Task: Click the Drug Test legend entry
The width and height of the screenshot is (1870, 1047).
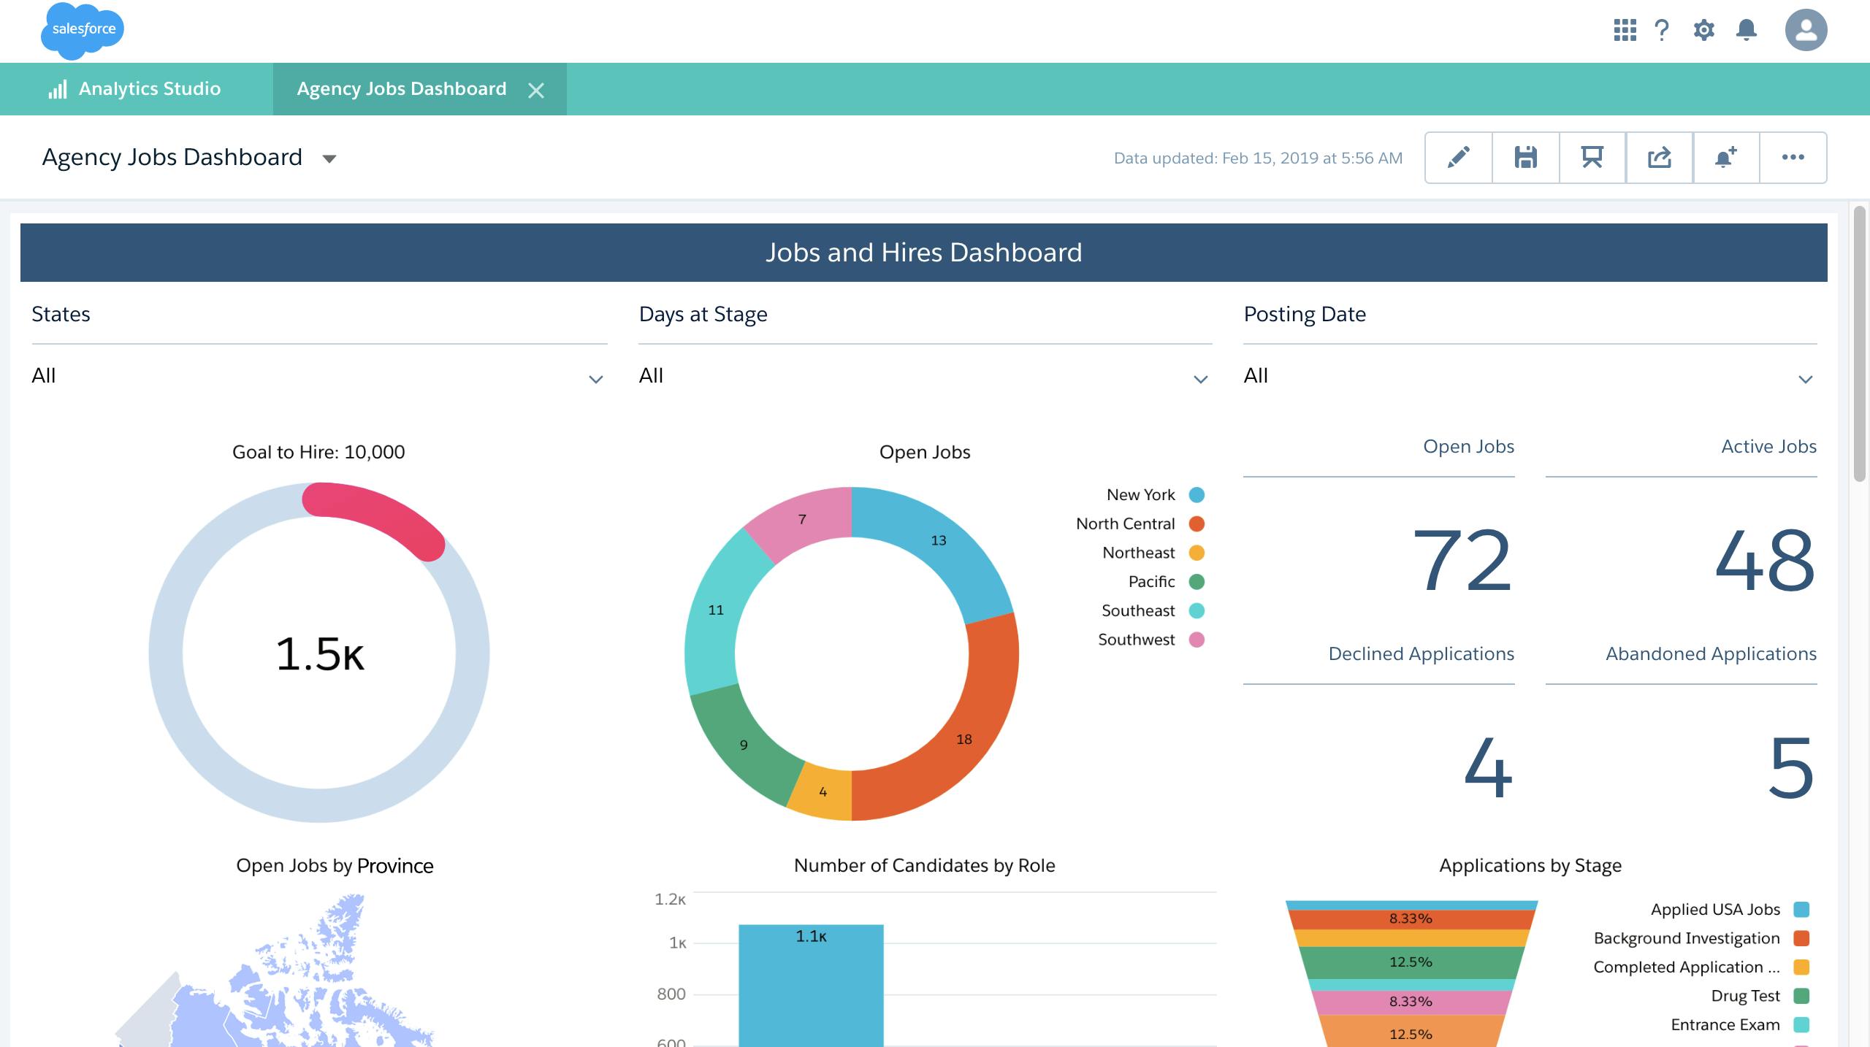Action: [1760, 996]
